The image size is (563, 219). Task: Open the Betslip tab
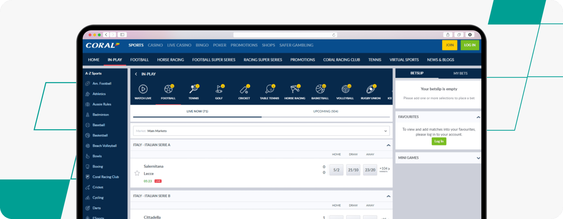pos(417,73)
